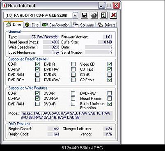Toggle CD-RW write feature checkbox
Viewport: 165px width, 151px height.
coord(37,98)
